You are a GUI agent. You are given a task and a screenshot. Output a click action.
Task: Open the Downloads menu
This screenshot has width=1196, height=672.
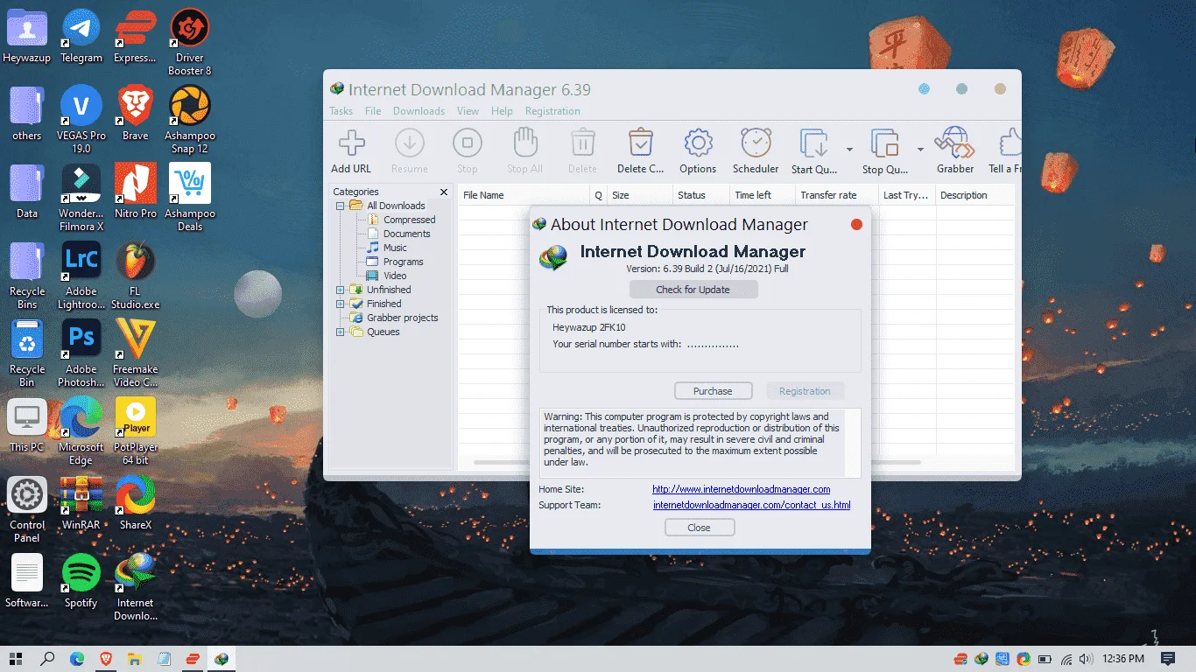(x=419, y=111)
